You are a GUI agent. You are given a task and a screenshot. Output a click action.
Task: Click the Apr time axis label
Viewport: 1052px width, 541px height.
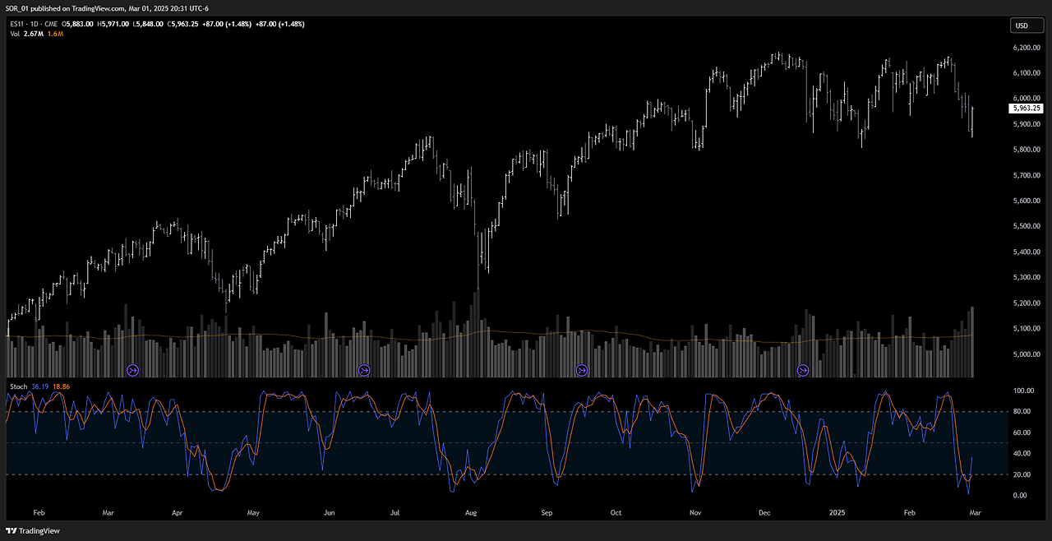point(177,512)
